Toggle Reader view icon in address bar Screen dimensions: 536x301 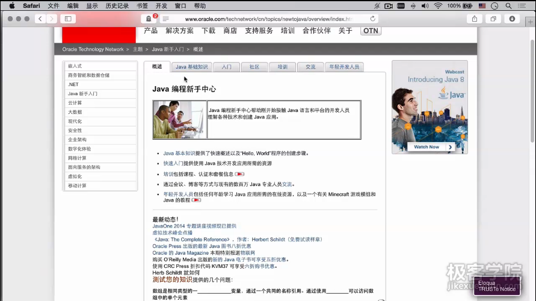click(x=166, y=19)
